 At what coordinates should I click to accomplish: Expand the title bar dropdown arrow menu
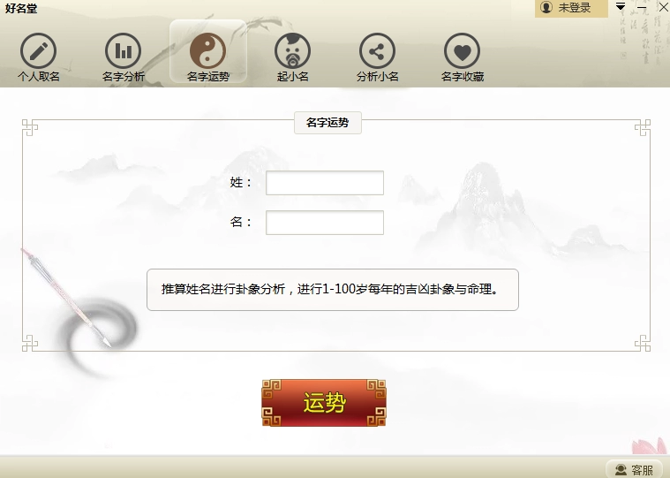pyautogui.click(x=621, y=6)
